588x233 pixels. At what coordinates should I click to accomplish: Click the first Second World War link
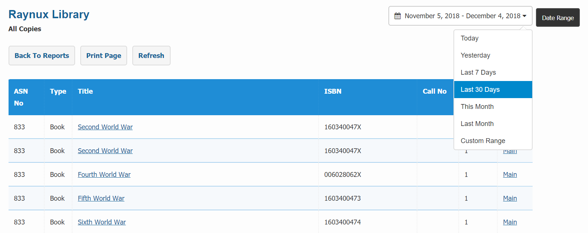(x=105, y=127)
